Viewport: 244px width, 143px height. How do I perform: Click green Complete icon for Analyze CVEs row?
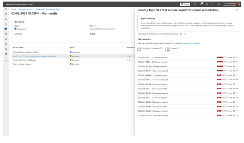pos(71,60)
